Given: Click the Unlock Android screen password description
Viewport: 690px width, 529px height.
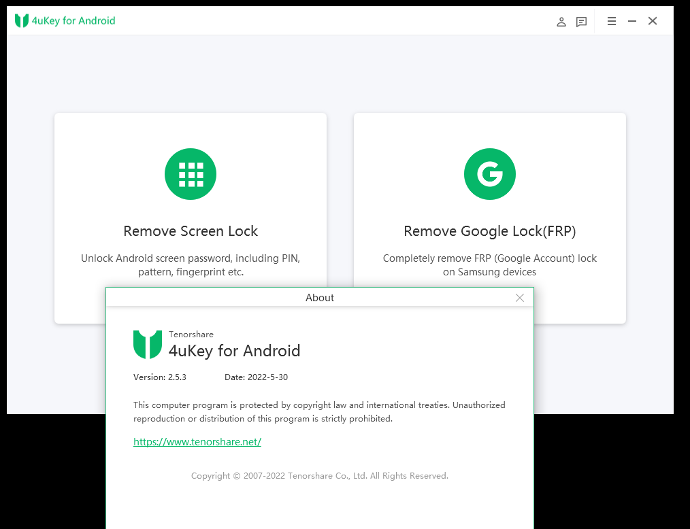Looking at the screenshot, I should pyautogui.click(x=191, y=265).
